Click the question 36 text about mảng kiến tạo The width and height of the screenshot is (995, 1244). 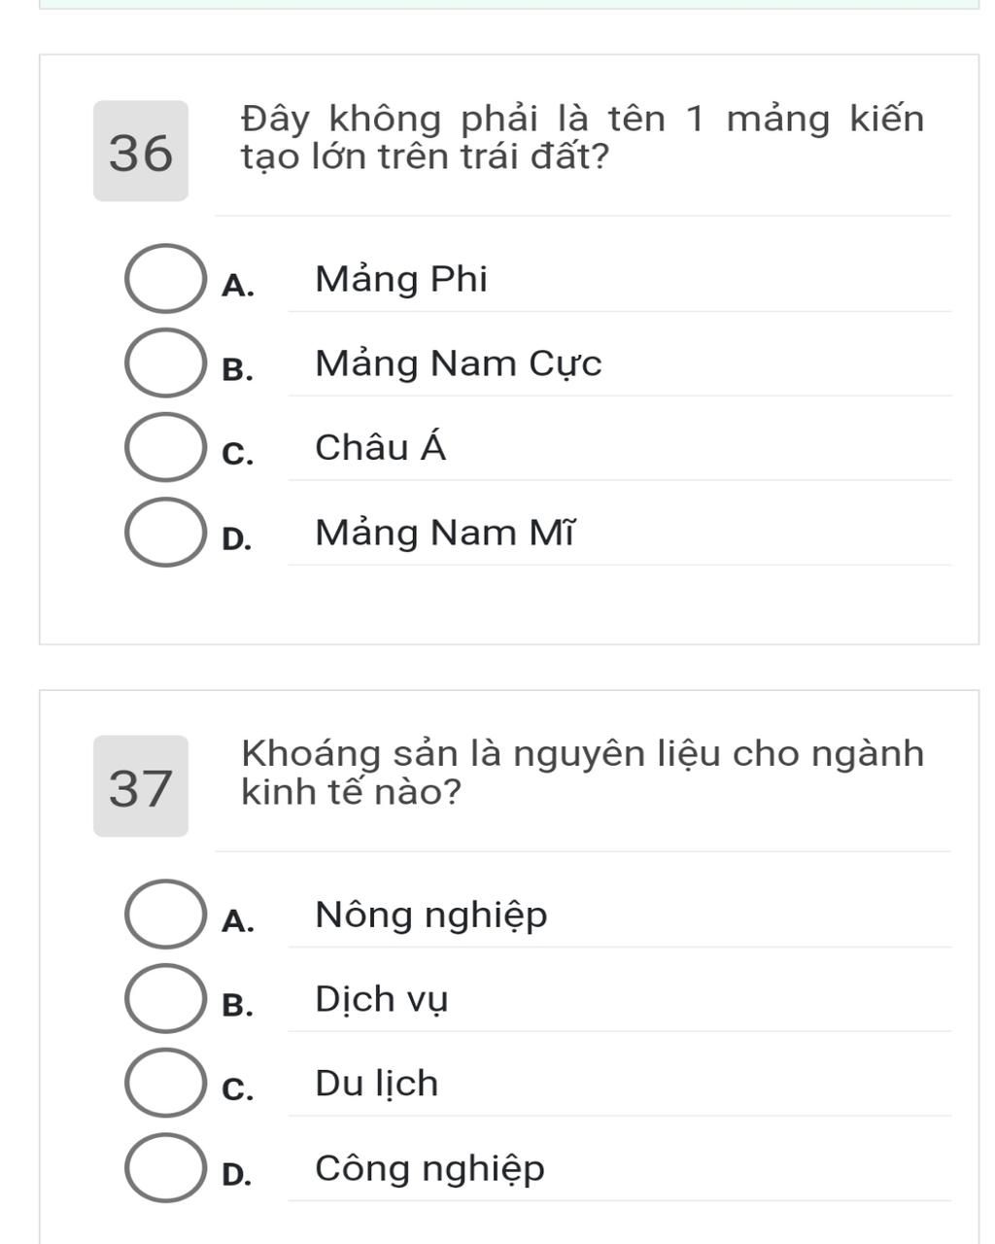click(581, 137)
